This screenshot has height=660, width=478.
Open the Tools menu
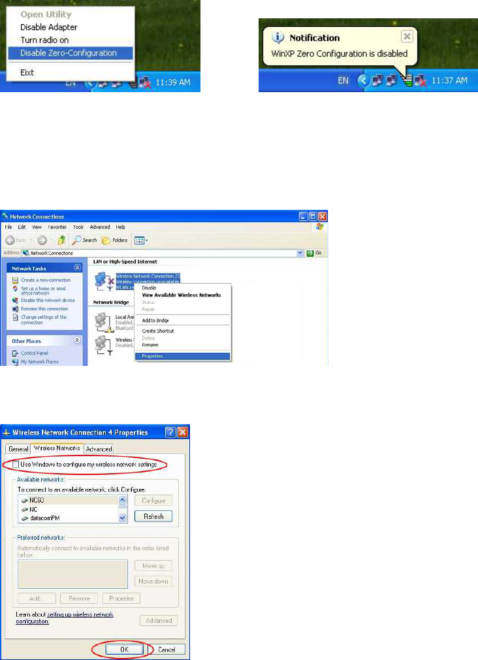point(78,227)
